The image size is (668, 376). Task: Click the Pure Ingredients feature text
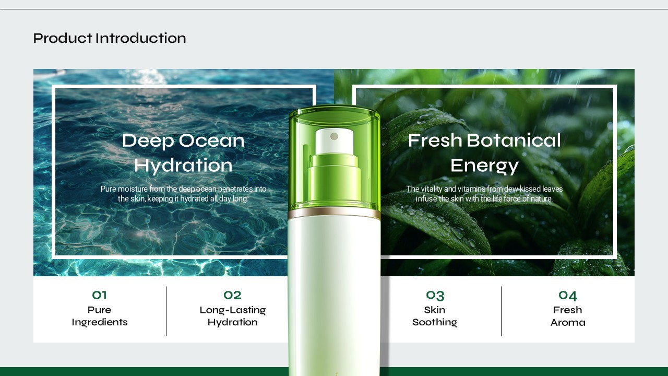(x=100, y=316)
